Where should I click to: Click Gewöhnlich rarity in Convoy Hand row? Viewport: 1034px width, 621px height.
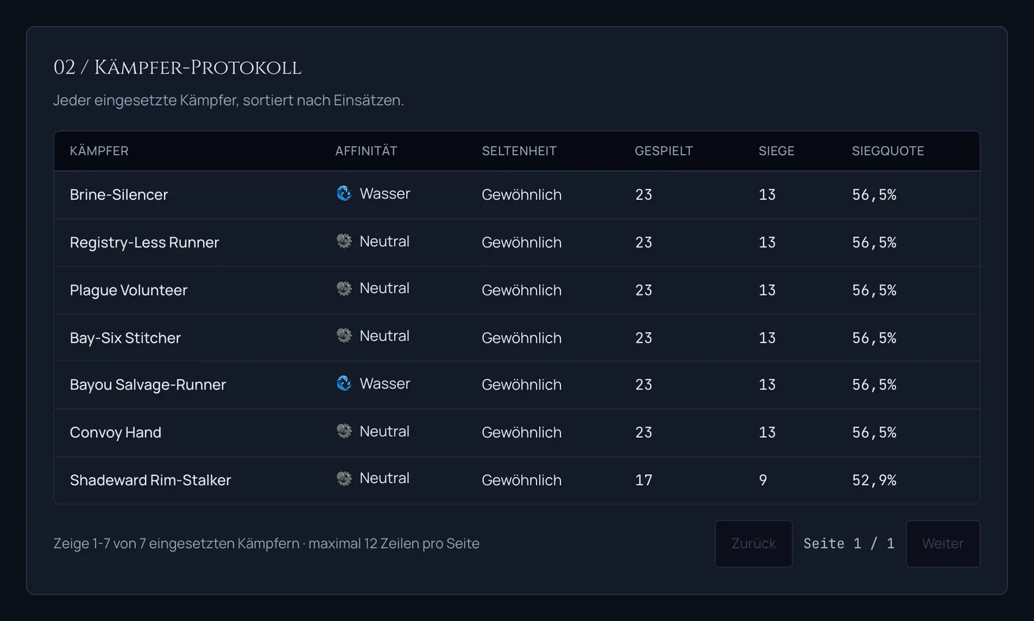coord(522,432)
